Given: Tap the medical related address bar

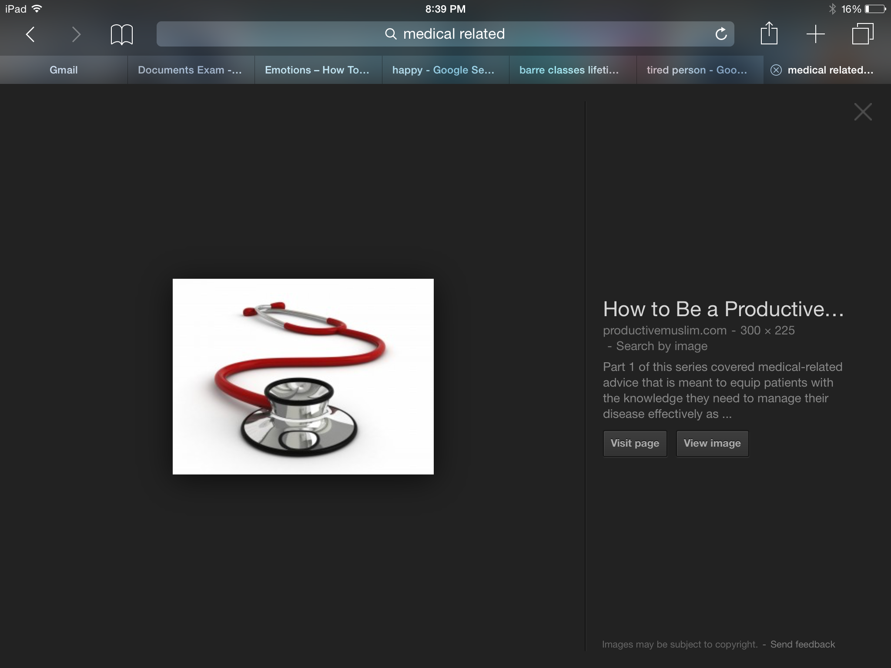Looking at the screenshot, I should (x=445, y=34).
